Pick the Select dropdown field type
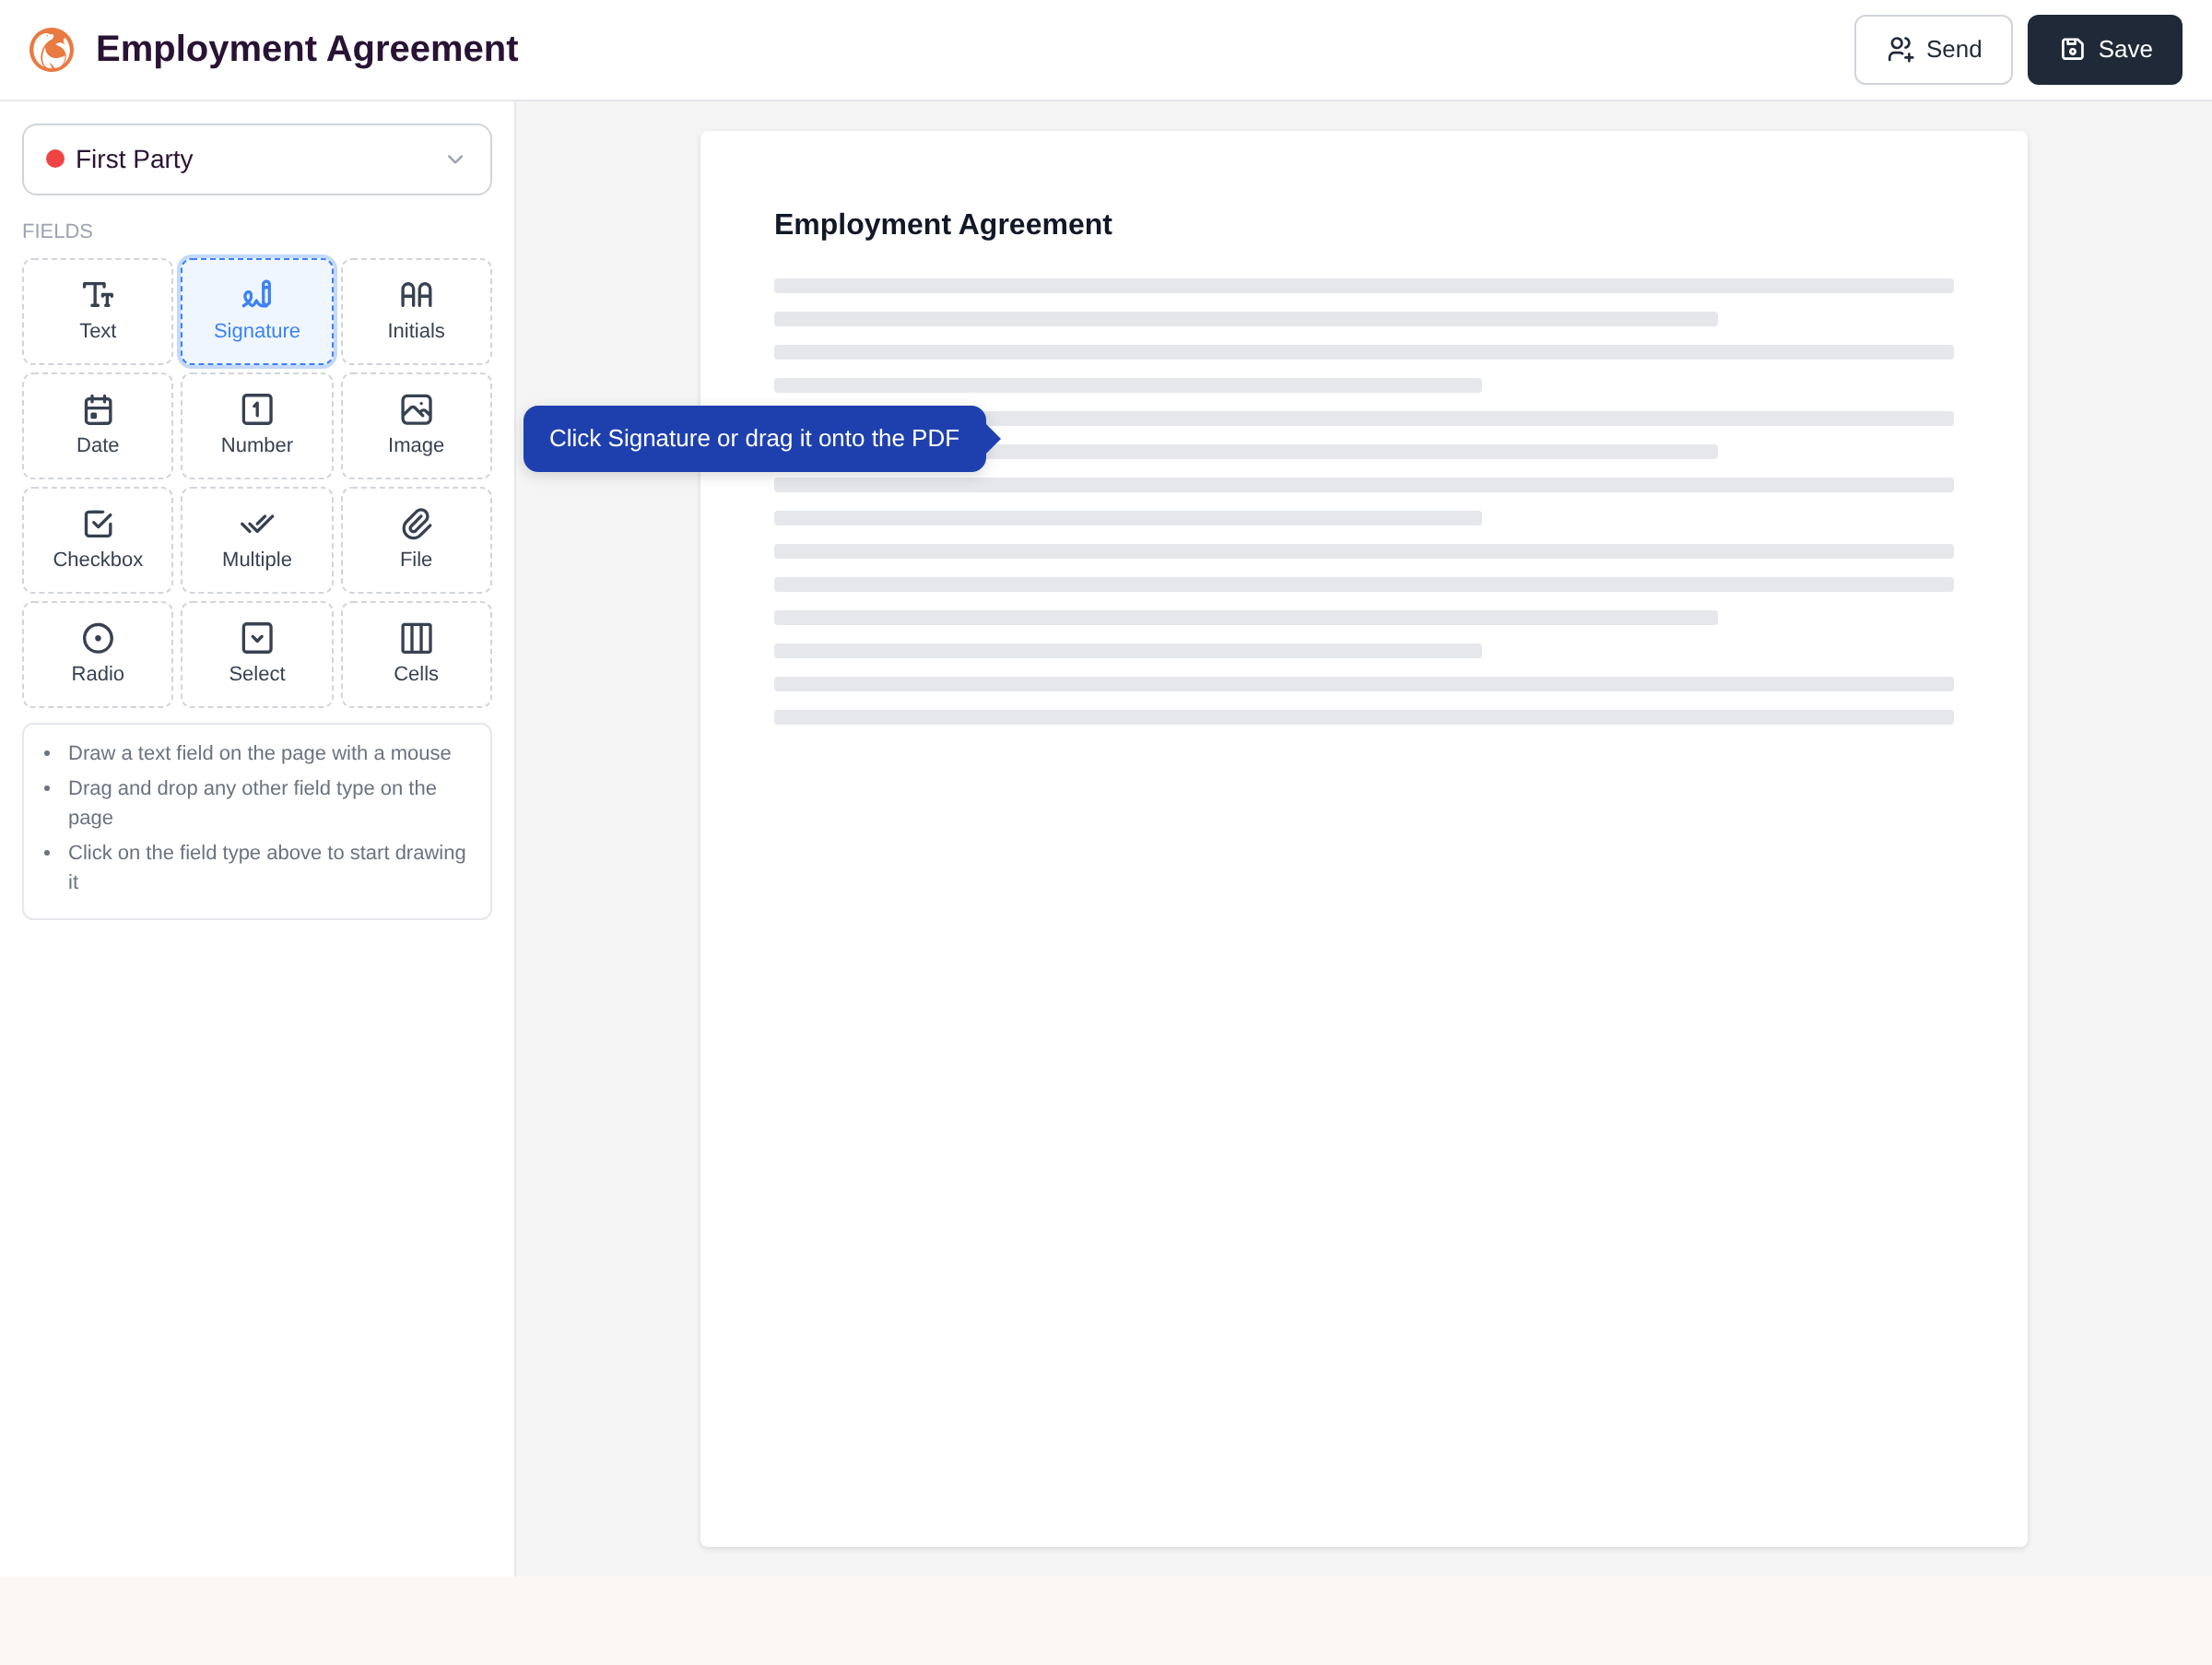The image size is (2212, 1665). pyautogui.click(x=257, y=654)
